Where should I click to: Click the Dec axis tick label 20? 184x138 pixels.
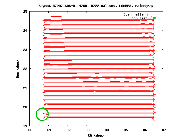point(25,107)
